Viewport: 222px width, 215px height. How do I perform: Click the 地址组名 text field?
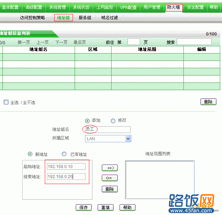(x=108, y=129)
